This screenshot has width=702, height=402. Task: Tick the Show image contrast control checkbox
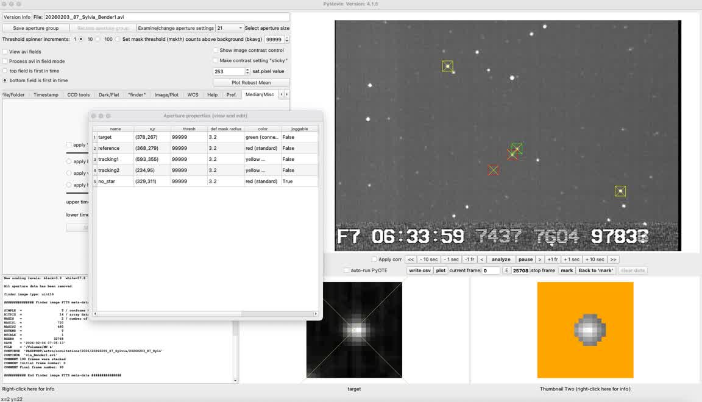pos(216,51)
